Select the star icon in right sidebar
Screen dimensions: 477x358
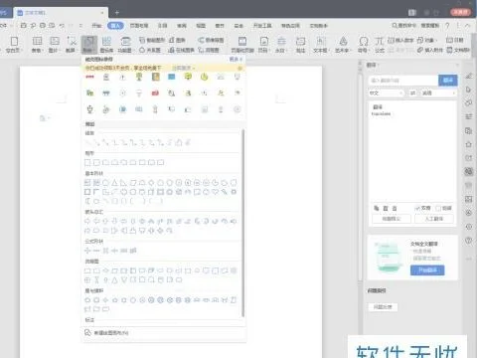tap(468, 144)
